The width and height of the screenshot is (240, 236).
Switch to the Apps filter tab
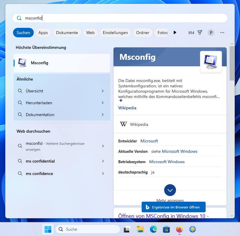coord(43,33)
